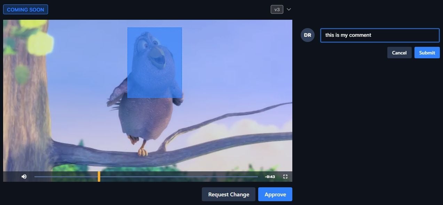Cancel the comment
443x205 pixels.
point(399,53)
